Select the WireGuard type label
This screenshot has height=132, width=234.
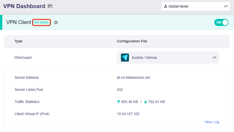23,58
